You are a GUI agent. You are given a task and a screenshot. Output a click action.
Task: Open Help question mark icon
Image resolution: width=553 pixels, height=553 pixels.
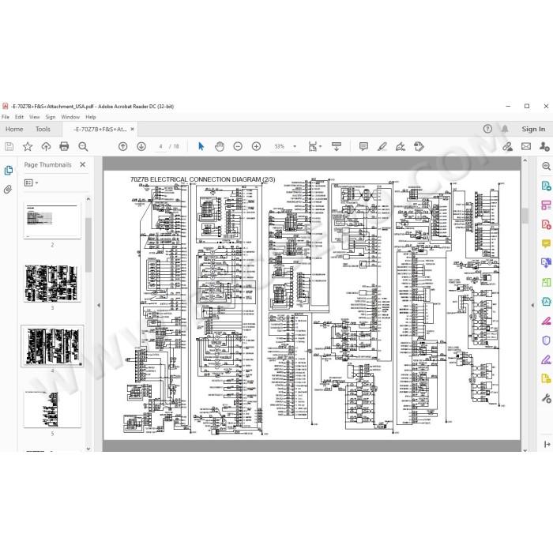pos(487,129)
